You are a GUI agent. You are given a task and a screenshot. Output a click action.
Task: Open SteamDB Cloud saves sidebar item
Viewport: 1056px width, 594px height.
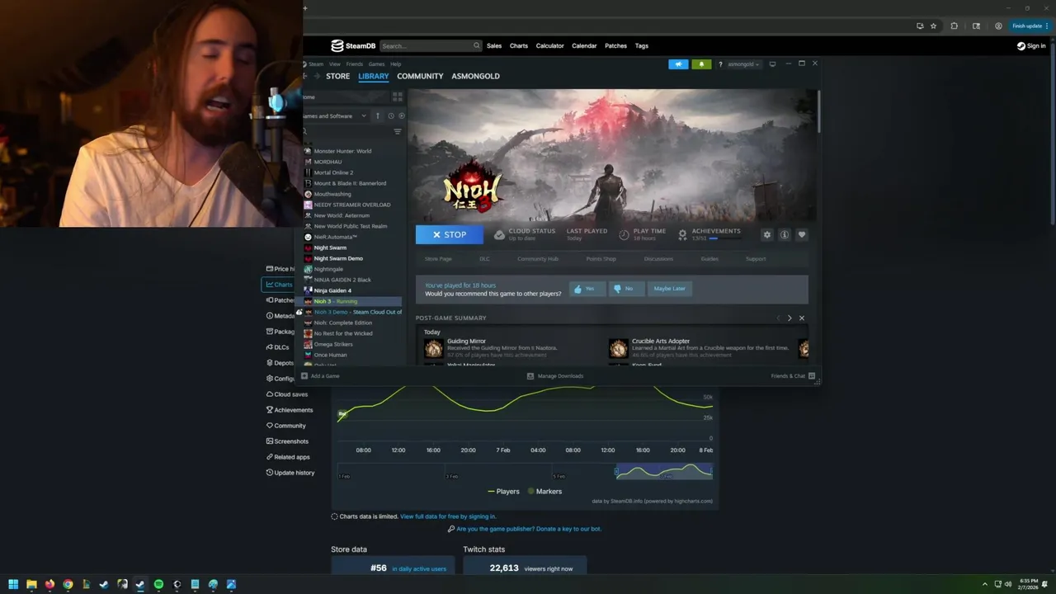pos(286,394)
